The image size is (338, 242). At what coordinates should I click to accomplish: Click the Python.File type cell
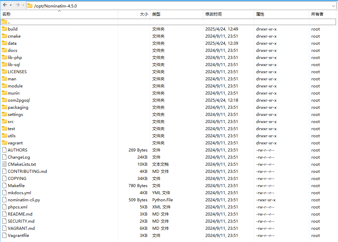[x=162, y=200]
